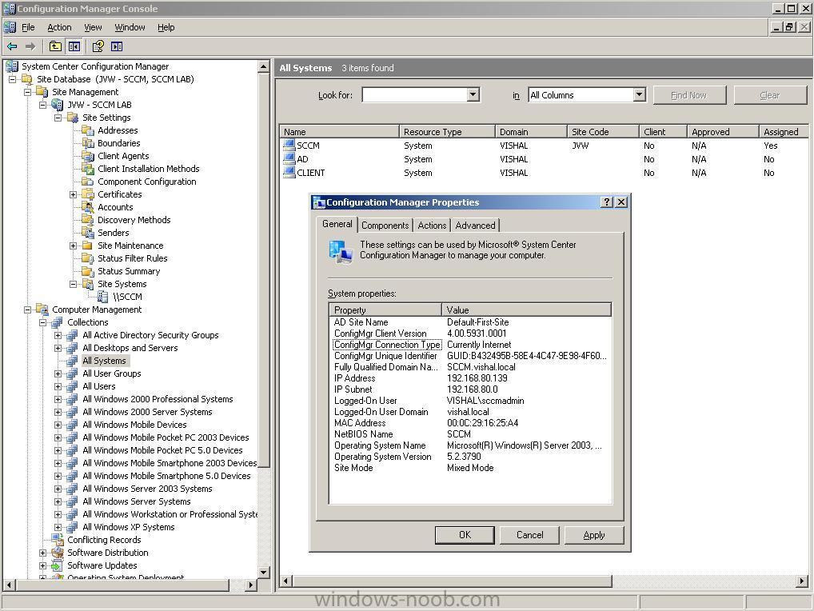Open the Action menu

click(59, 27)
